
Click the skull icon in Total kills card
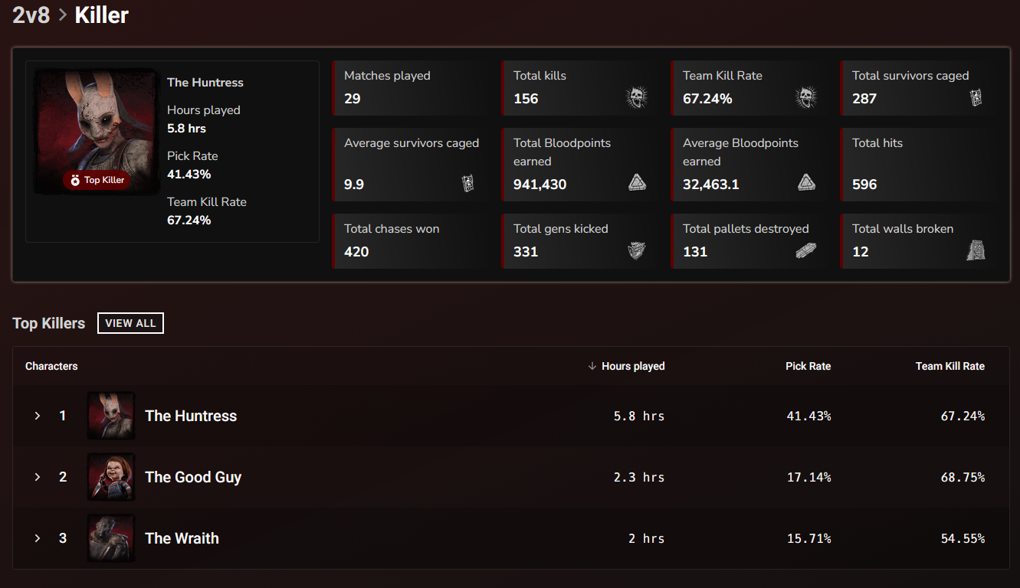coord(637,97)
